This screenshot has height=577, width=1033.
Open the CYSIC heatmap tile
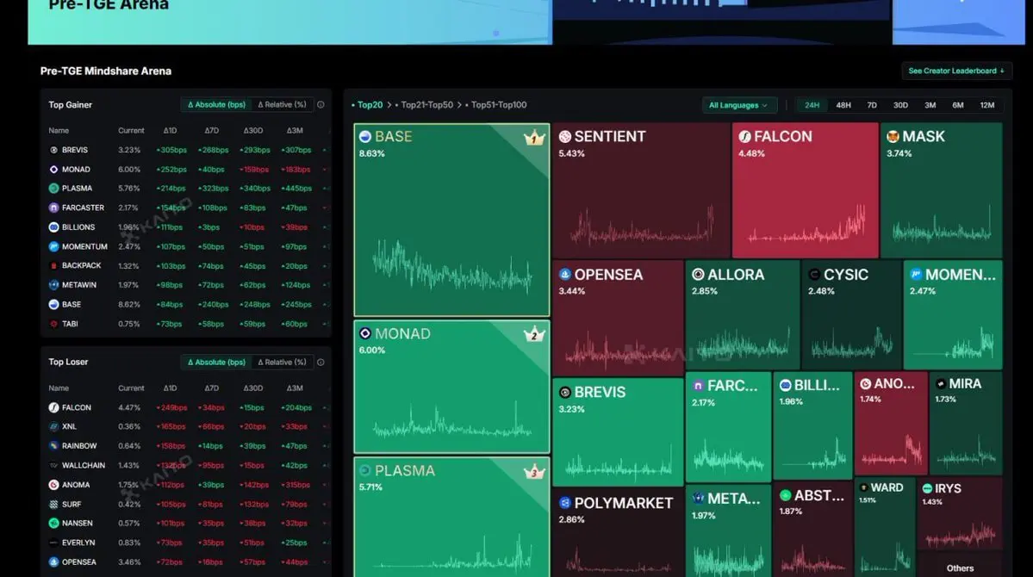(x=851, y=315)
